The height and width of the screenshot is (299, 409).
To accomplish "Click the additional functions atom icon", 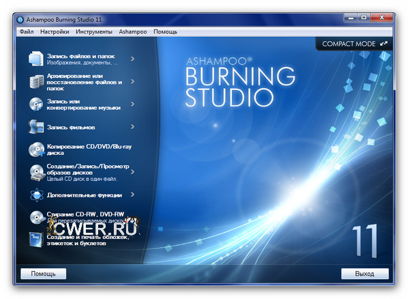I will pos(36,195).
